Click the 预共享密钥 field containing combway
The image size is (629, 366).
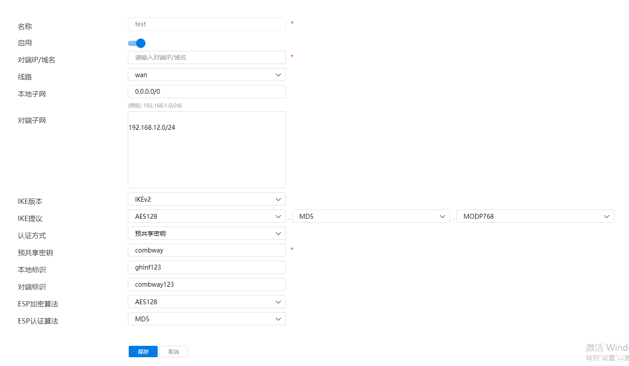(206, 250)
